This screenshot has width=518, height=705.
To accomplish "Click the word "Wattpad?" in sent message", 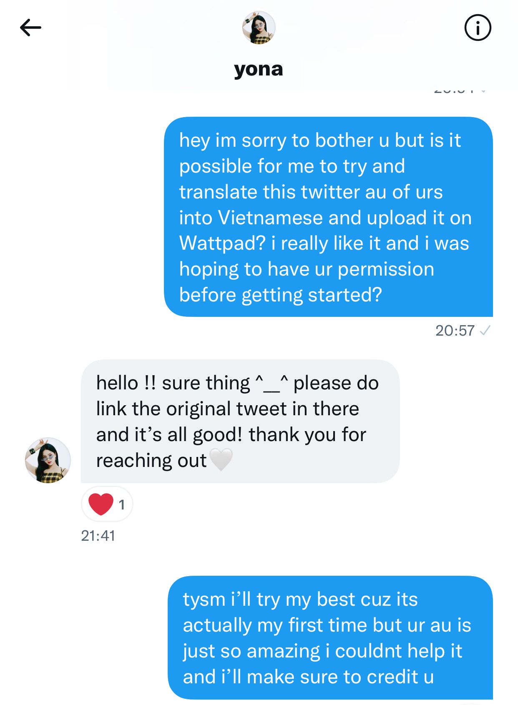I will [x=222, y=243].
